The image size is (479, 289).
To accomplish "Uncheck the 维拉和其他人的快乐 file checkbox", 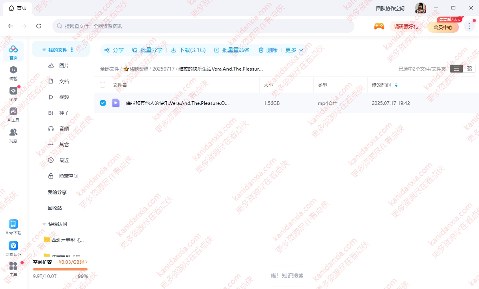I will coord(103,103).
